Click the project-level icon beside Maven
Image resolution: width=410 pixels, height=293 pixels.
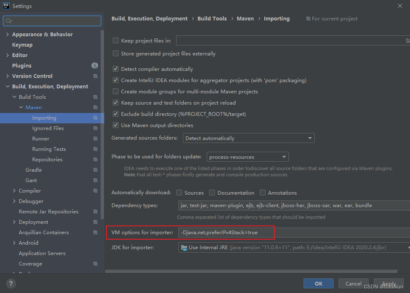click(96, 108)
